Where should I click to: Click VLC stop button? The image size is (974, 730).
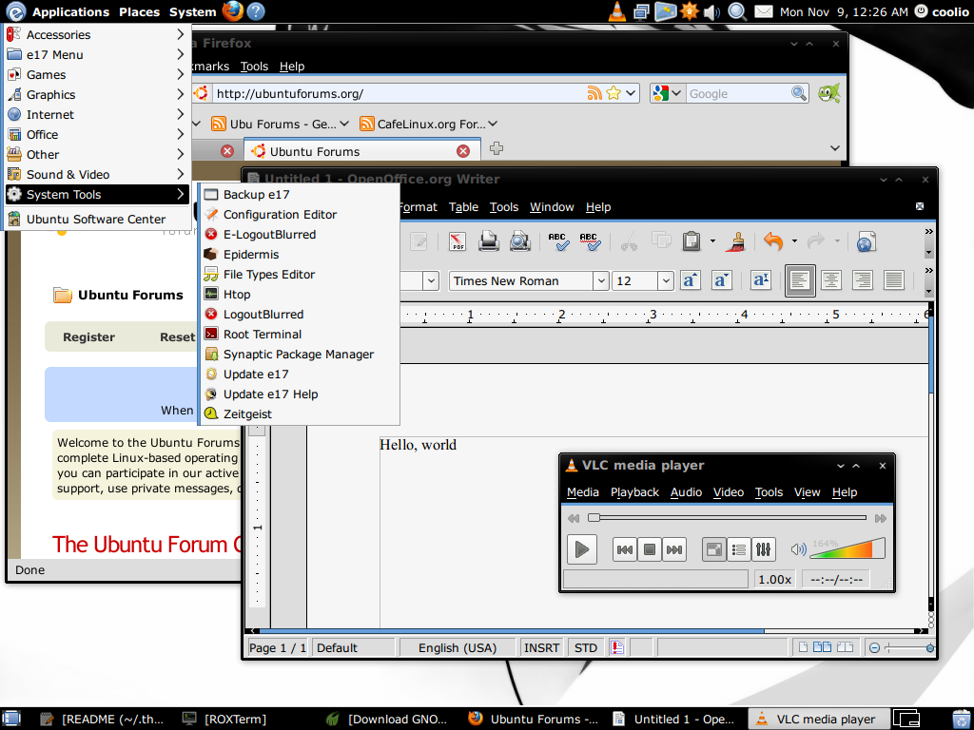pos(649,549)
